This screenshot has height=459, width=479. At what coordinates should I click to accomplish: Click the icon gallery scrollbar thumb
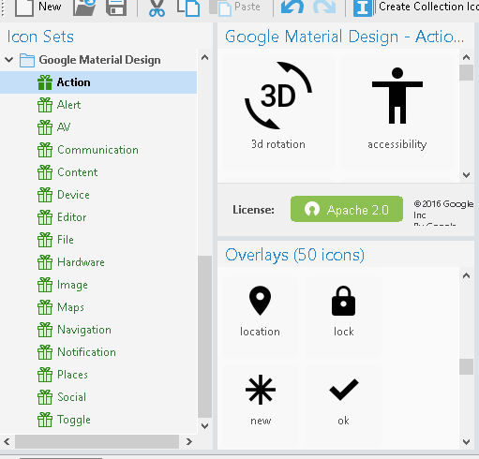pos(467,72)
